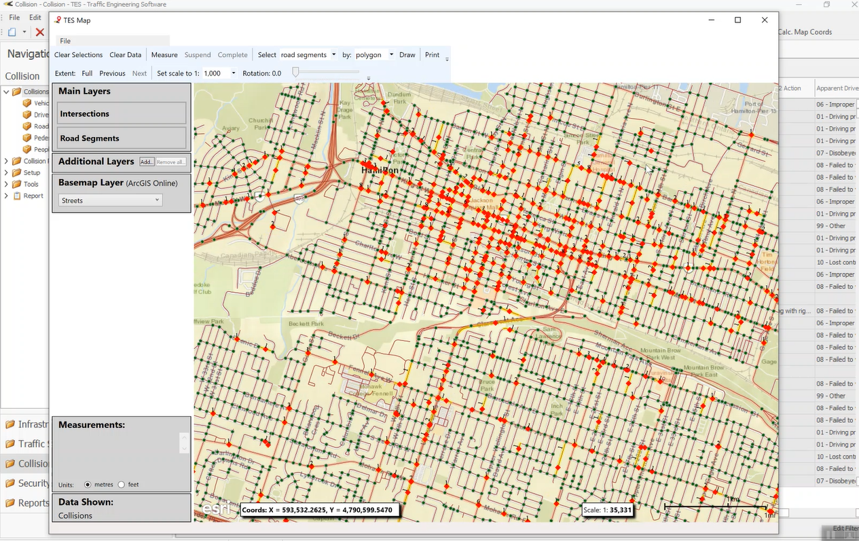Screen dimensions: 859x541
Task: Click the esri logo on the map
Action: tap(215, 507)
